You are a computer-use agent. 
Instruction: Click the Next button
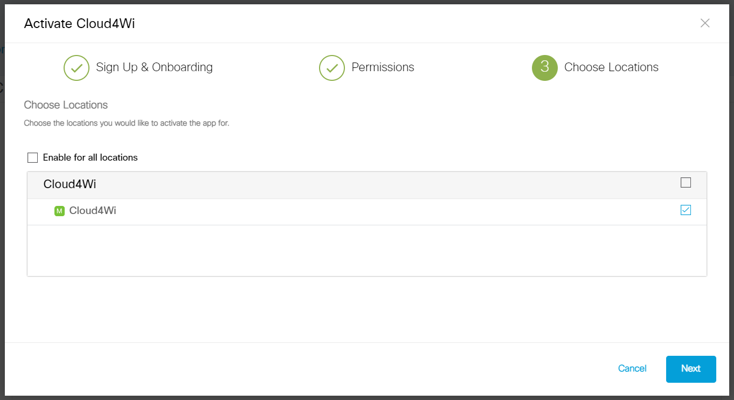point(691,369)
